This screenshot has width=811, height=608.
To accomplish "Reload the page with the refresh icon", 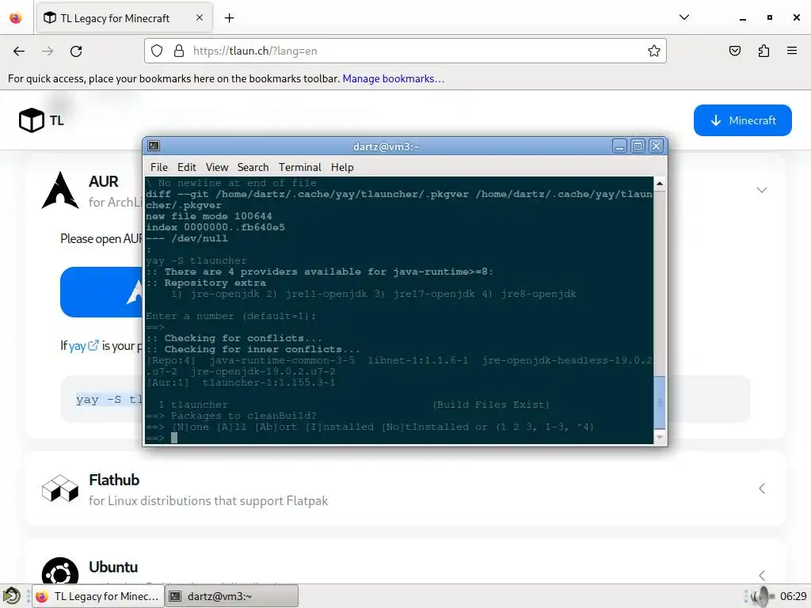I will [x=76, y=51].
